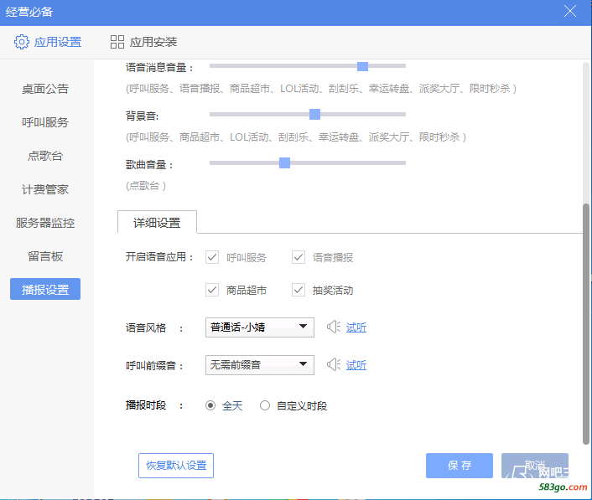Click the 恢复默认设置 button
Viewport: 592px width, 500px height.
click(x=176, y=466)
